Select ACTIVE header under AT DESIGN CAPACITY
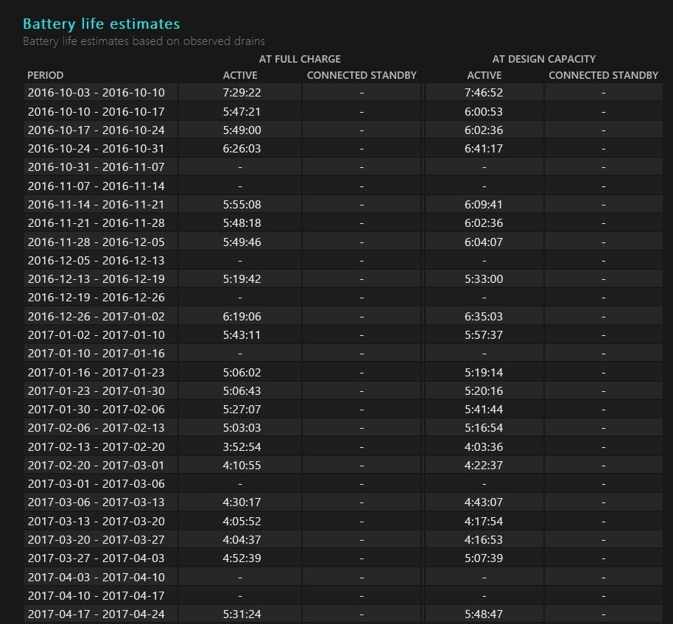This screenshot has height=624, width=673. (x=484, y=75)
